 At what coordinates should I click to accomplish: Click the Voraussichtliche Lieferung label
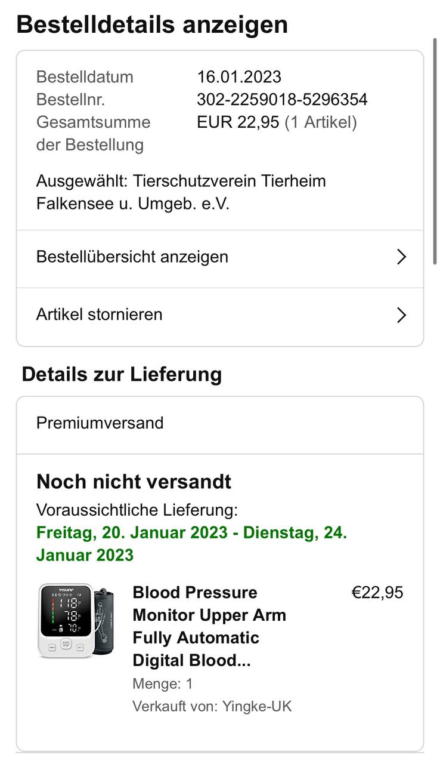137,510
